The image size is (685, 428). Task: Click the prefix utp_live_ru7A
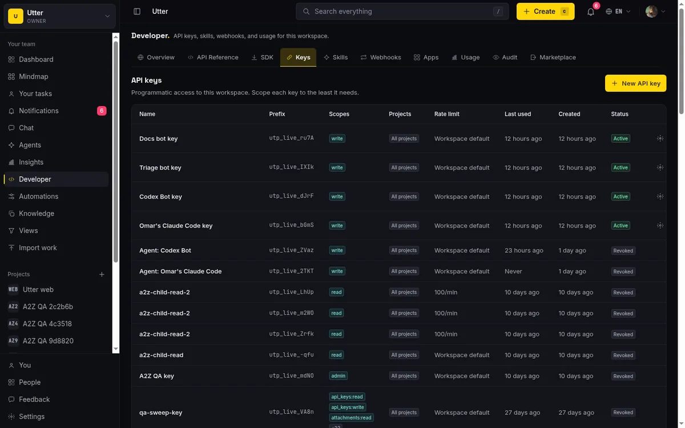click(291, 139)
